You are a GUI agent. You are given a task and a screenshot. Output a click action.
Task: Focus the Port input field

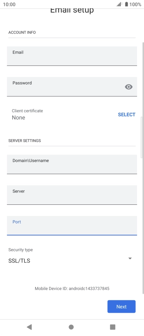click(x=72, y=225)
